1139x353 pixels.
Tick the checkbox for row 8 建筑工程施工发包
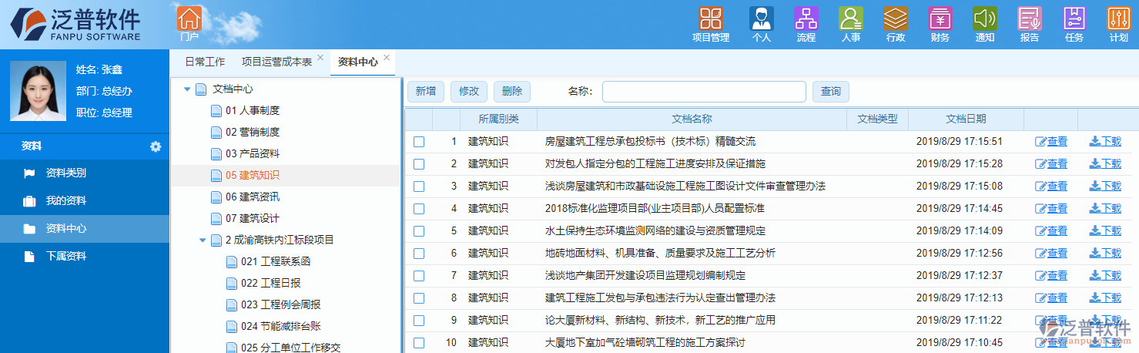click(419, 298)
